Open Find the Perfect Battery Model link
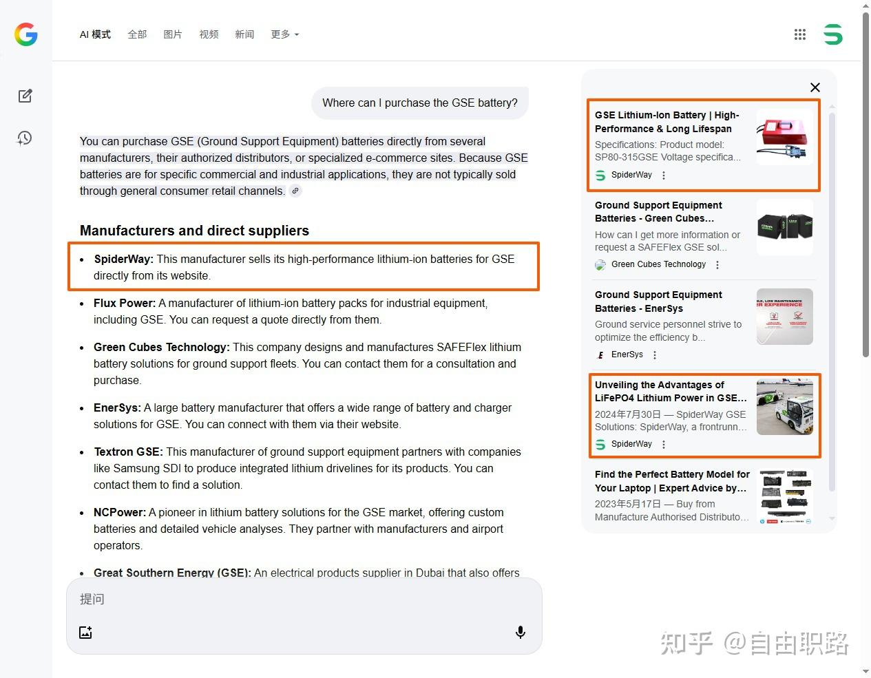Viewport: 871px width, 678px height. 673,481
